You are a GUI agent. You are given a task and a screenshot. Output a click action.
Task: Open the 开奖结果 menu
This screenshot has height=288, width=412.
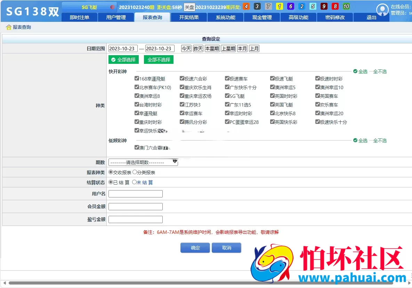(x=189, y=17)
